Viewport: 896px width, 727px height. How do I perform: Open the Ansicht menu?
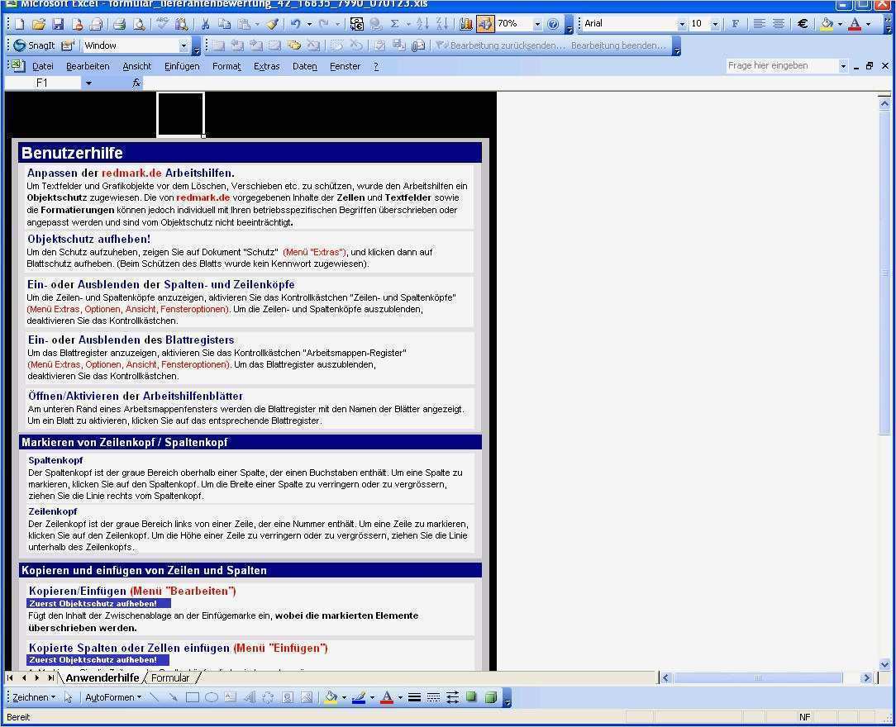(x=137, y=66)
